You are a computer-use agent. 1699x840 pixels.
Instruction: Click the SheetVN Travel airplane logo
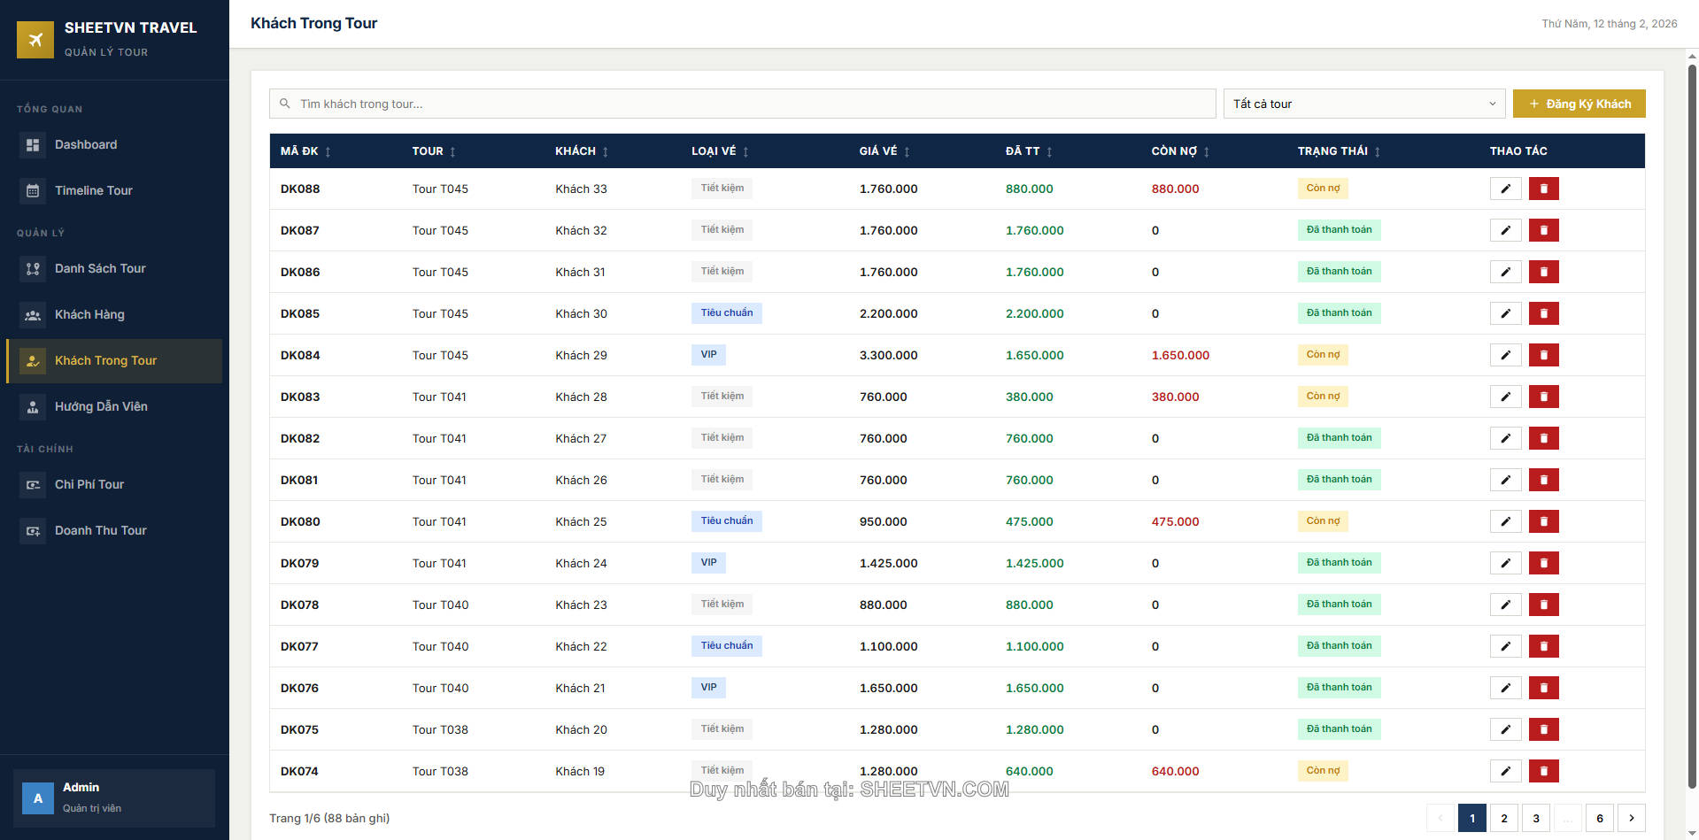point(35,39)
